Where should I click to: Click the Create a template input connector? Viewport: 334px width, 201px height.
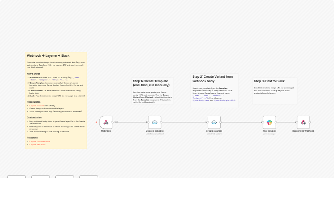coord(148,122)
